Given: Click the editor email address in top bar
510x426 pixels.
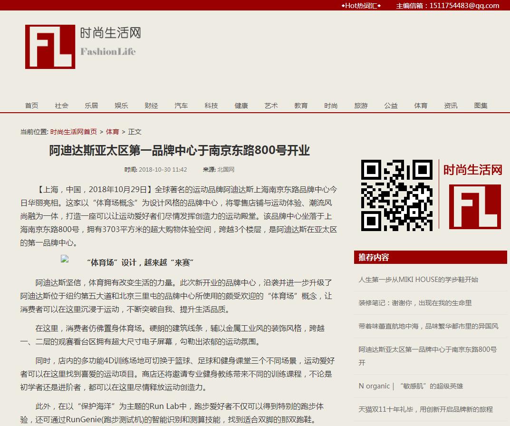Looking at the screenshot, I should click(464, 6).
